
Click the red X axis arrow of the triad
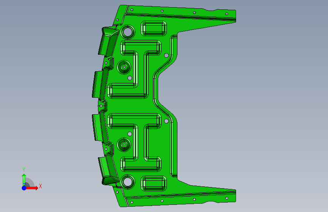(32, 188)
